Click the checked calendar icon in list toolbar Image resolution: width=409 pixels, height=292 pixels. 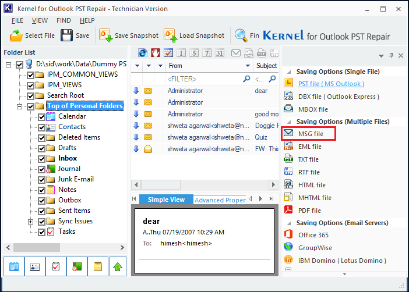[x=168, y=53]
